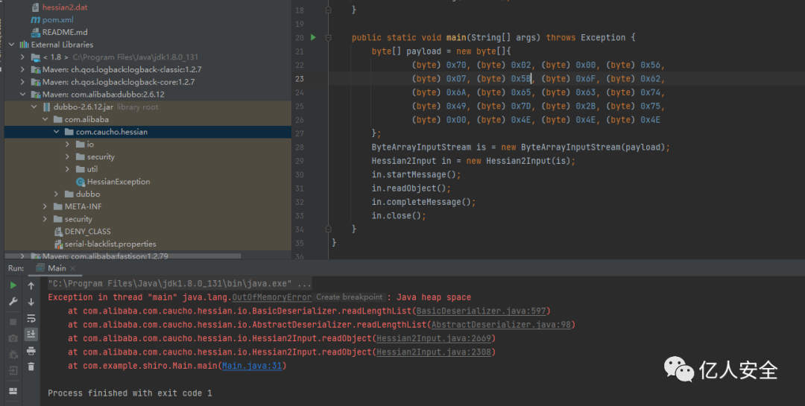805x406 pixels.
Task: Toggle scroll to end in console
Action: [x=31, y=334]
